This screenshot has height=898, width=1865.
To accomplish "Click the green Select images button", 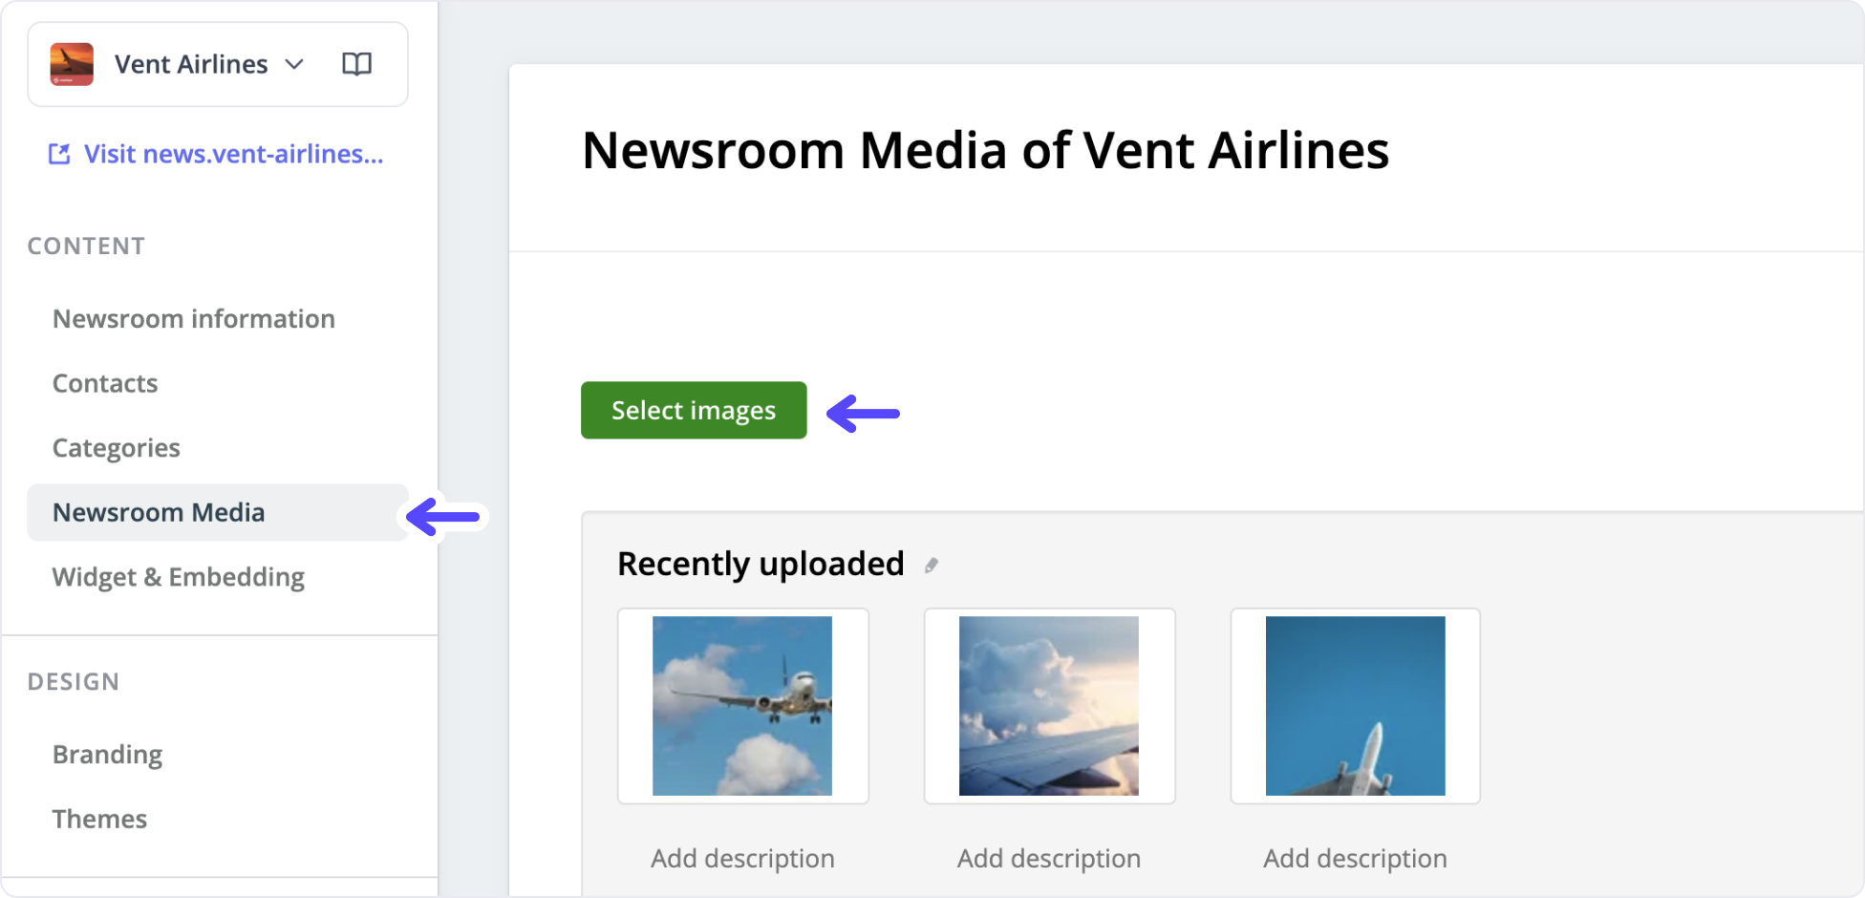I will click(694, 410).
